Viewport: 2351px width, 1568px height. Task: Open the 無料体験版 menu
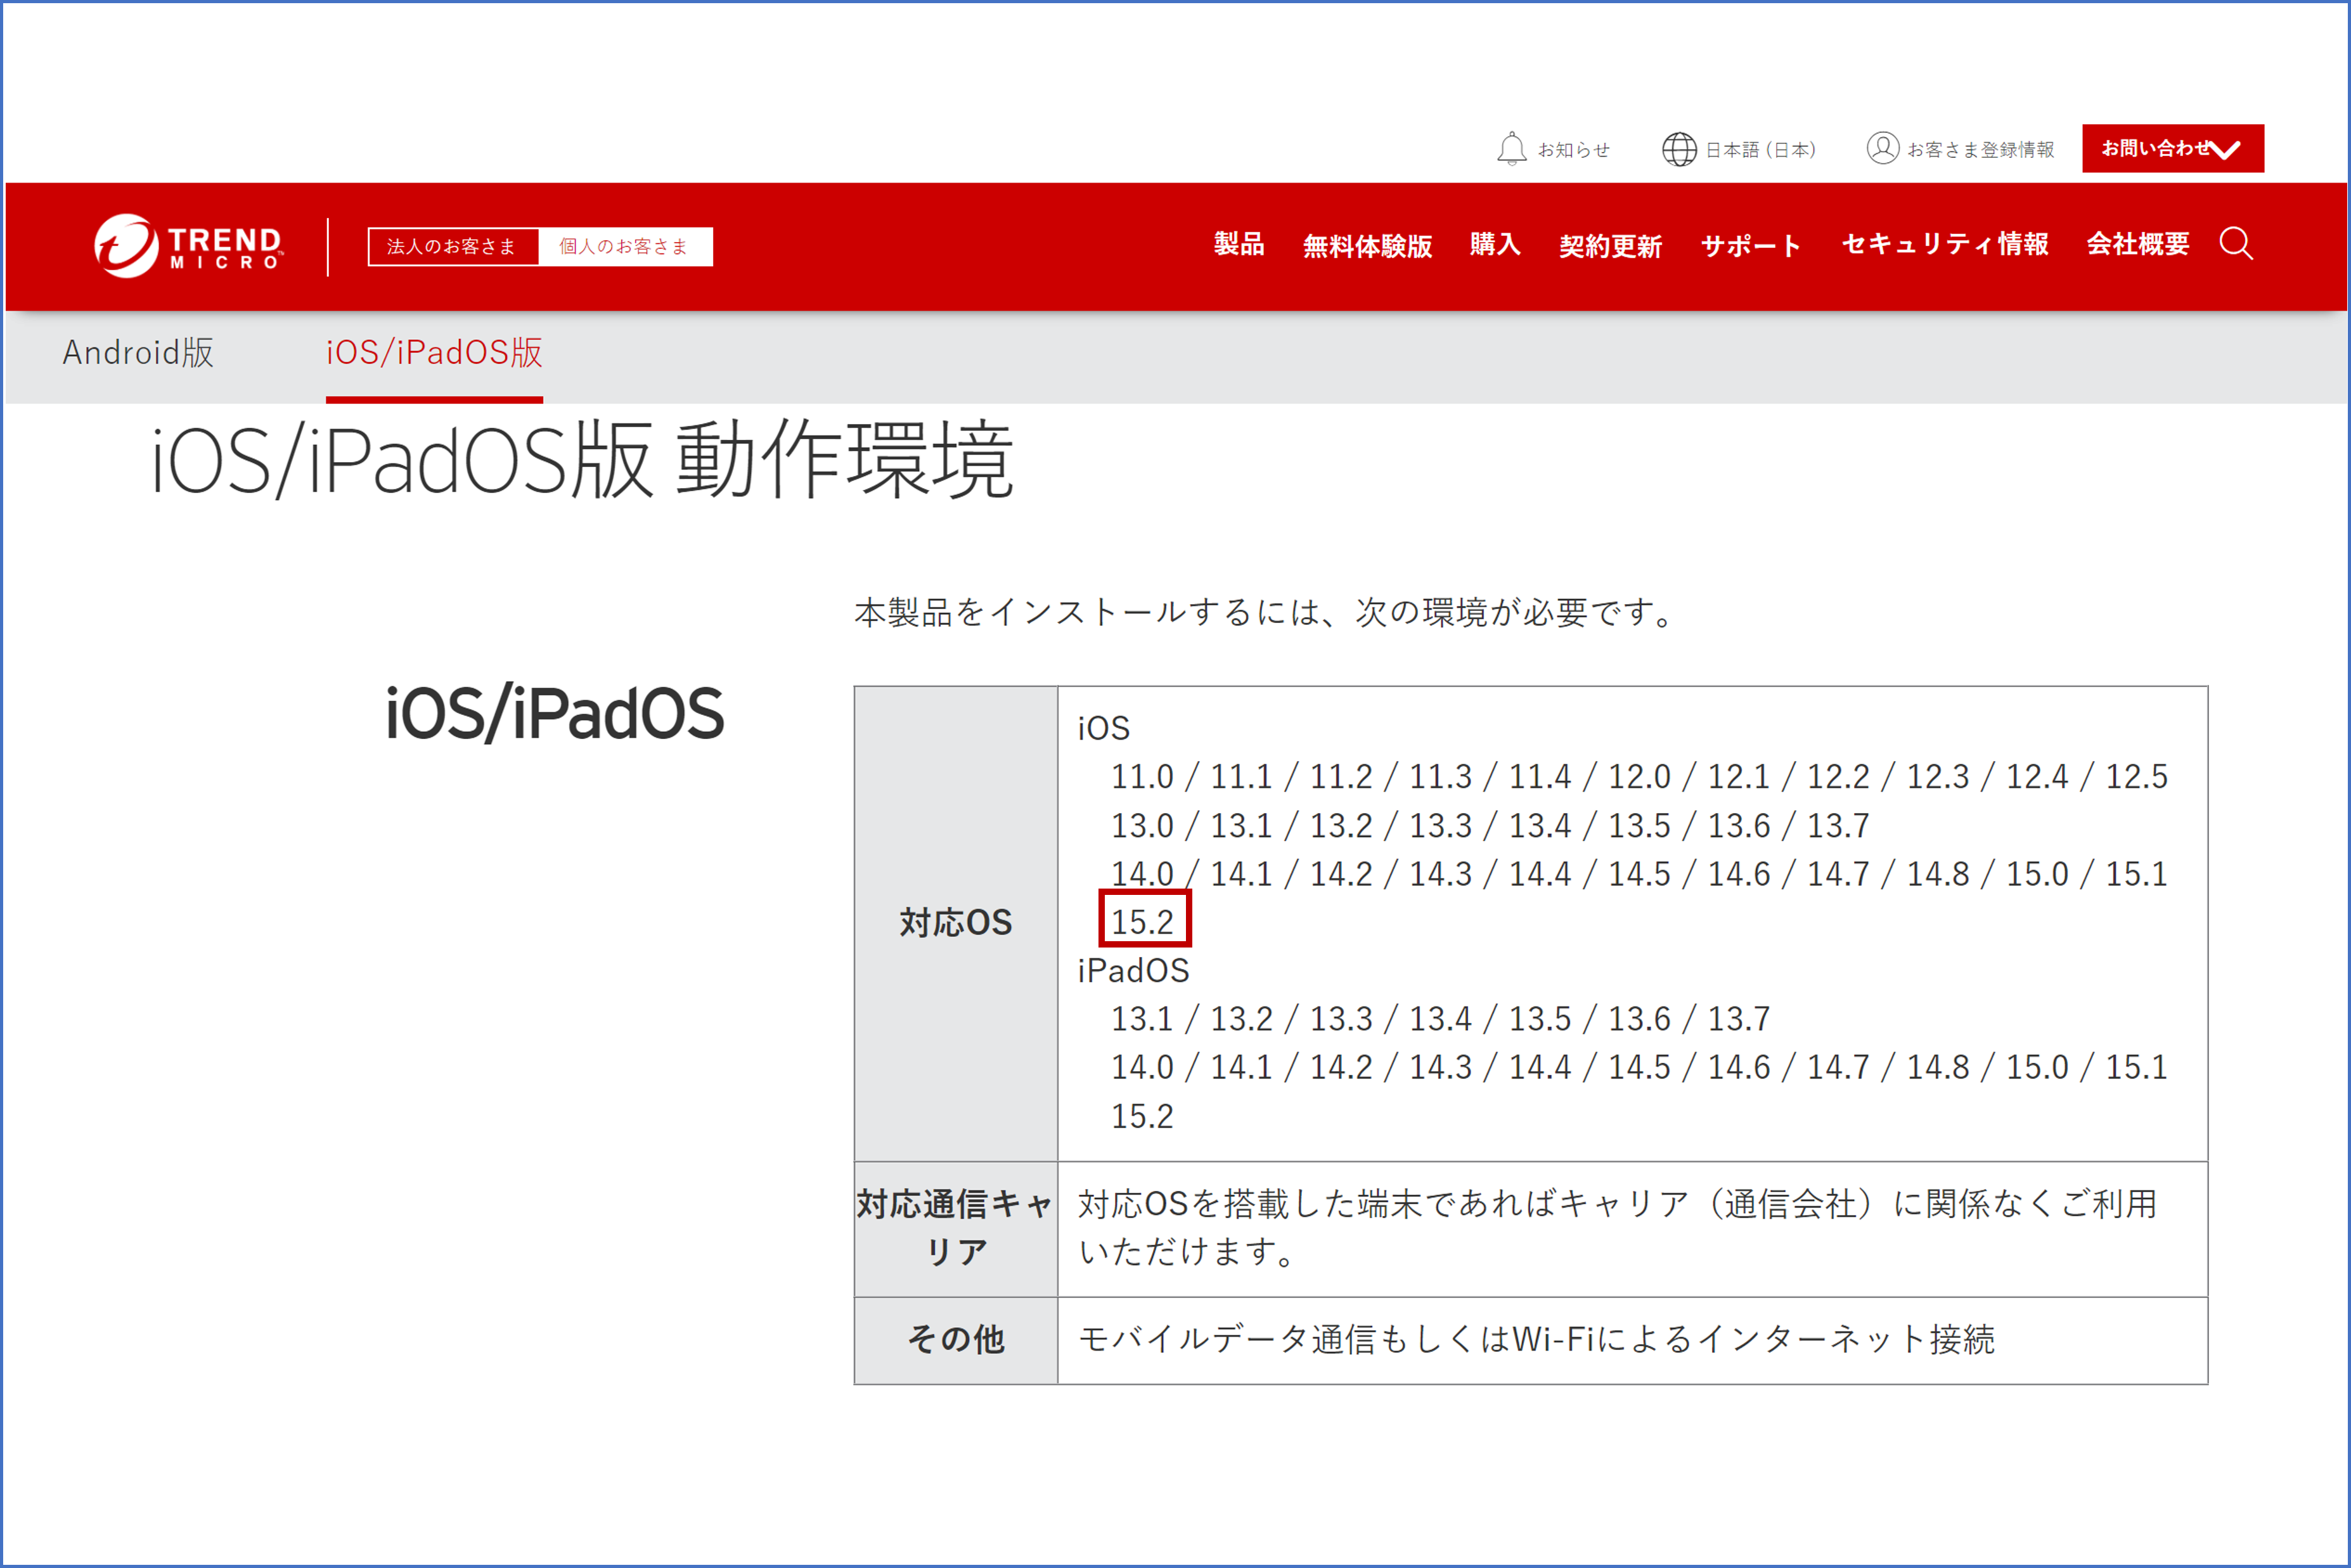point(1367,246)
